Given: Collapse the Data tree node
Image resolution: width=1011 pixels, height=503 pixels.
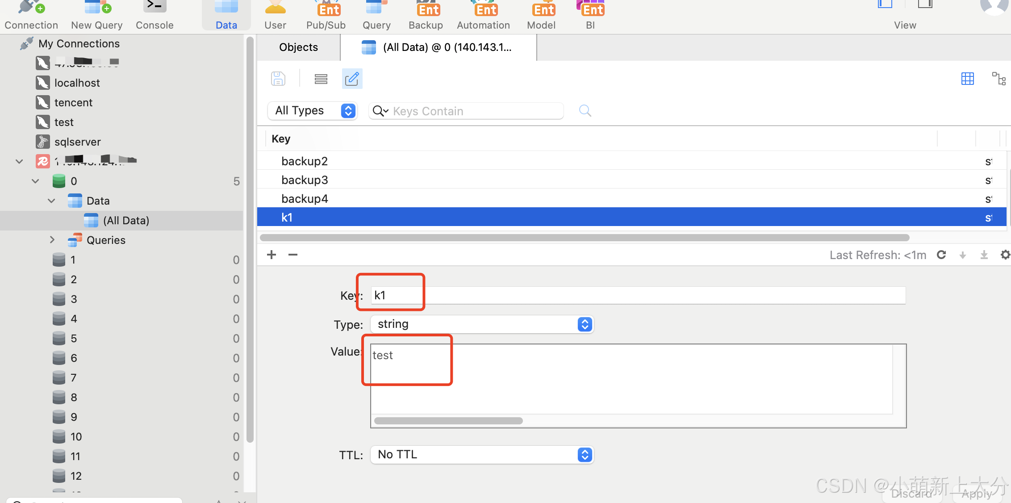Looking at the screenshot, I should [51, 201].
